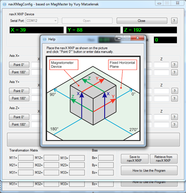Close the Help dialog window
The image size is (186, 193).
[137, 38]
